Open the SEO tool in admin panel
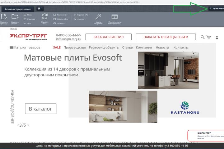 (x=27, y=23)
